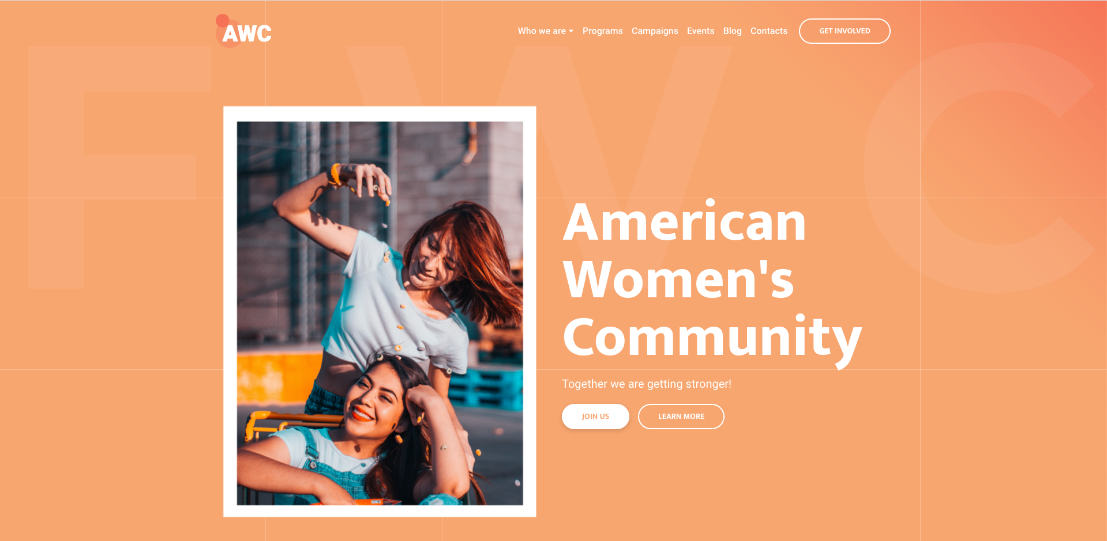
Task: Select Events in the navigation bar
Action: [x=700, y=31]
